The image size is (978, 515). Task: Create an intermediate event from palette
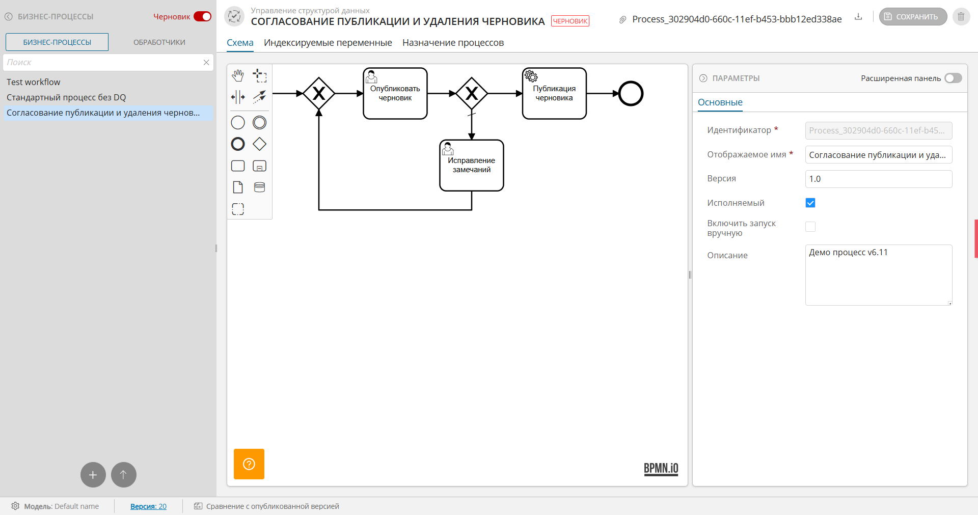[x=259, y=123]
